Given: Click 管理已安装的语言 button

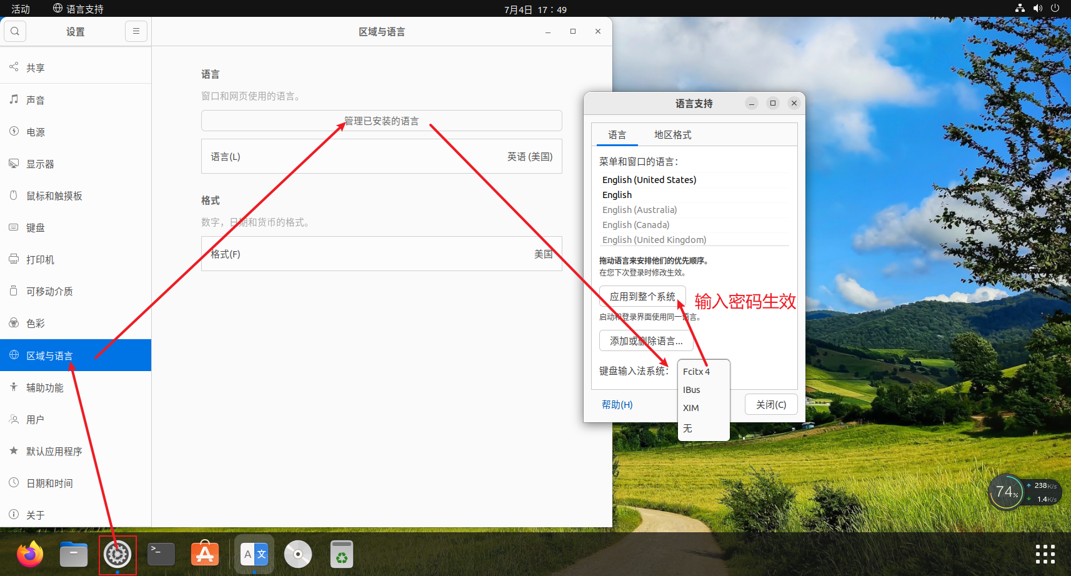Looking at the screenshot, I should [x=381, y=121].
